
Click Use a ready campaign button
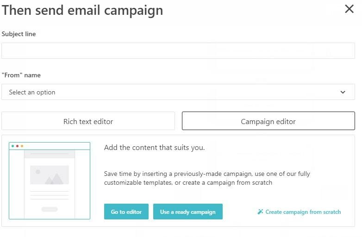pyautogui.click(x=187, y=212)
